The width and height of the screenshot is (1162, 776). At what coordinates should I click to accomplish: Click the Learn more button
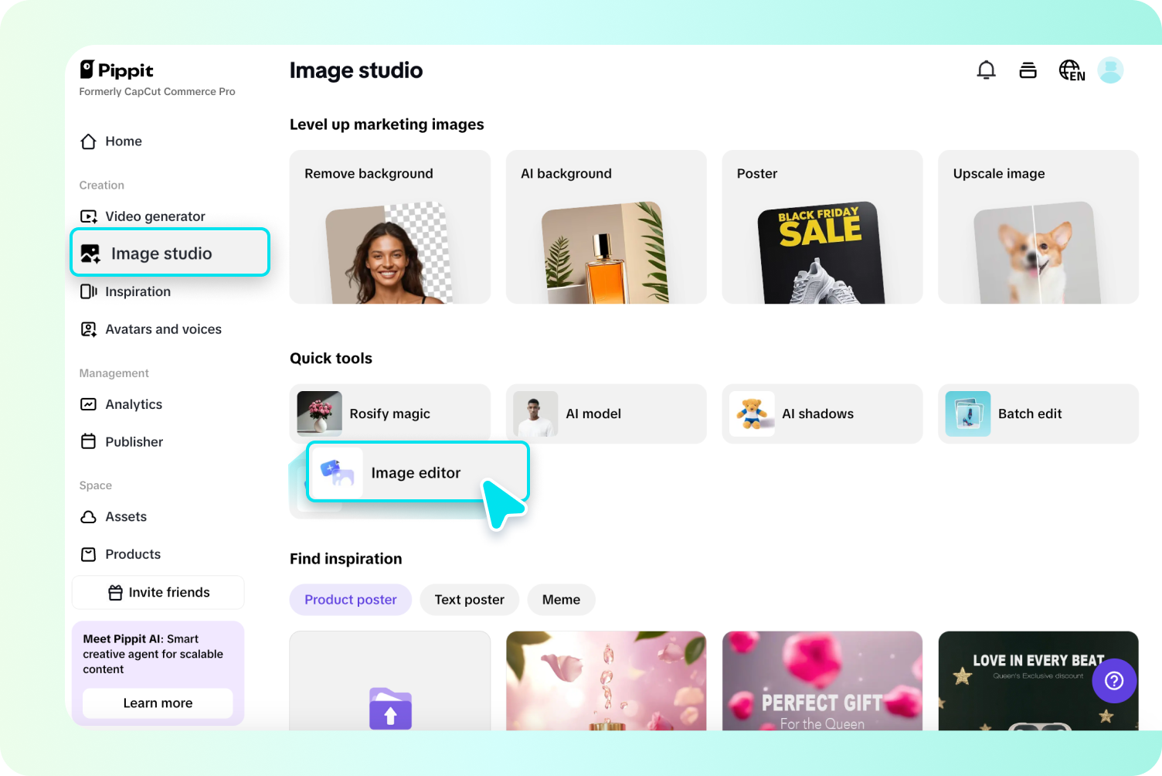tap(158, 703)
